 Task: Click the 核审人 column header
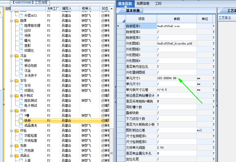coord(90,9)
